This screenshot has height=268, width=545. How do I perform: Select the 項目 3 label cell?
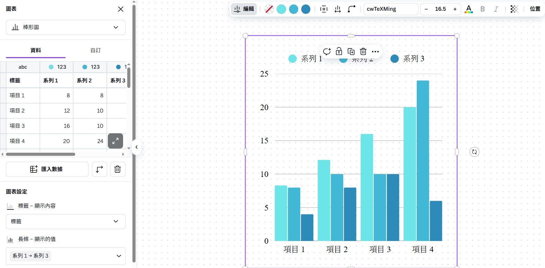click(23, 126)
